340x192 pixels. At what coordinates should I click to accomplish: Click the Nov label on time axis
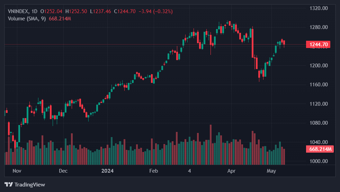(x=17, y=171)
